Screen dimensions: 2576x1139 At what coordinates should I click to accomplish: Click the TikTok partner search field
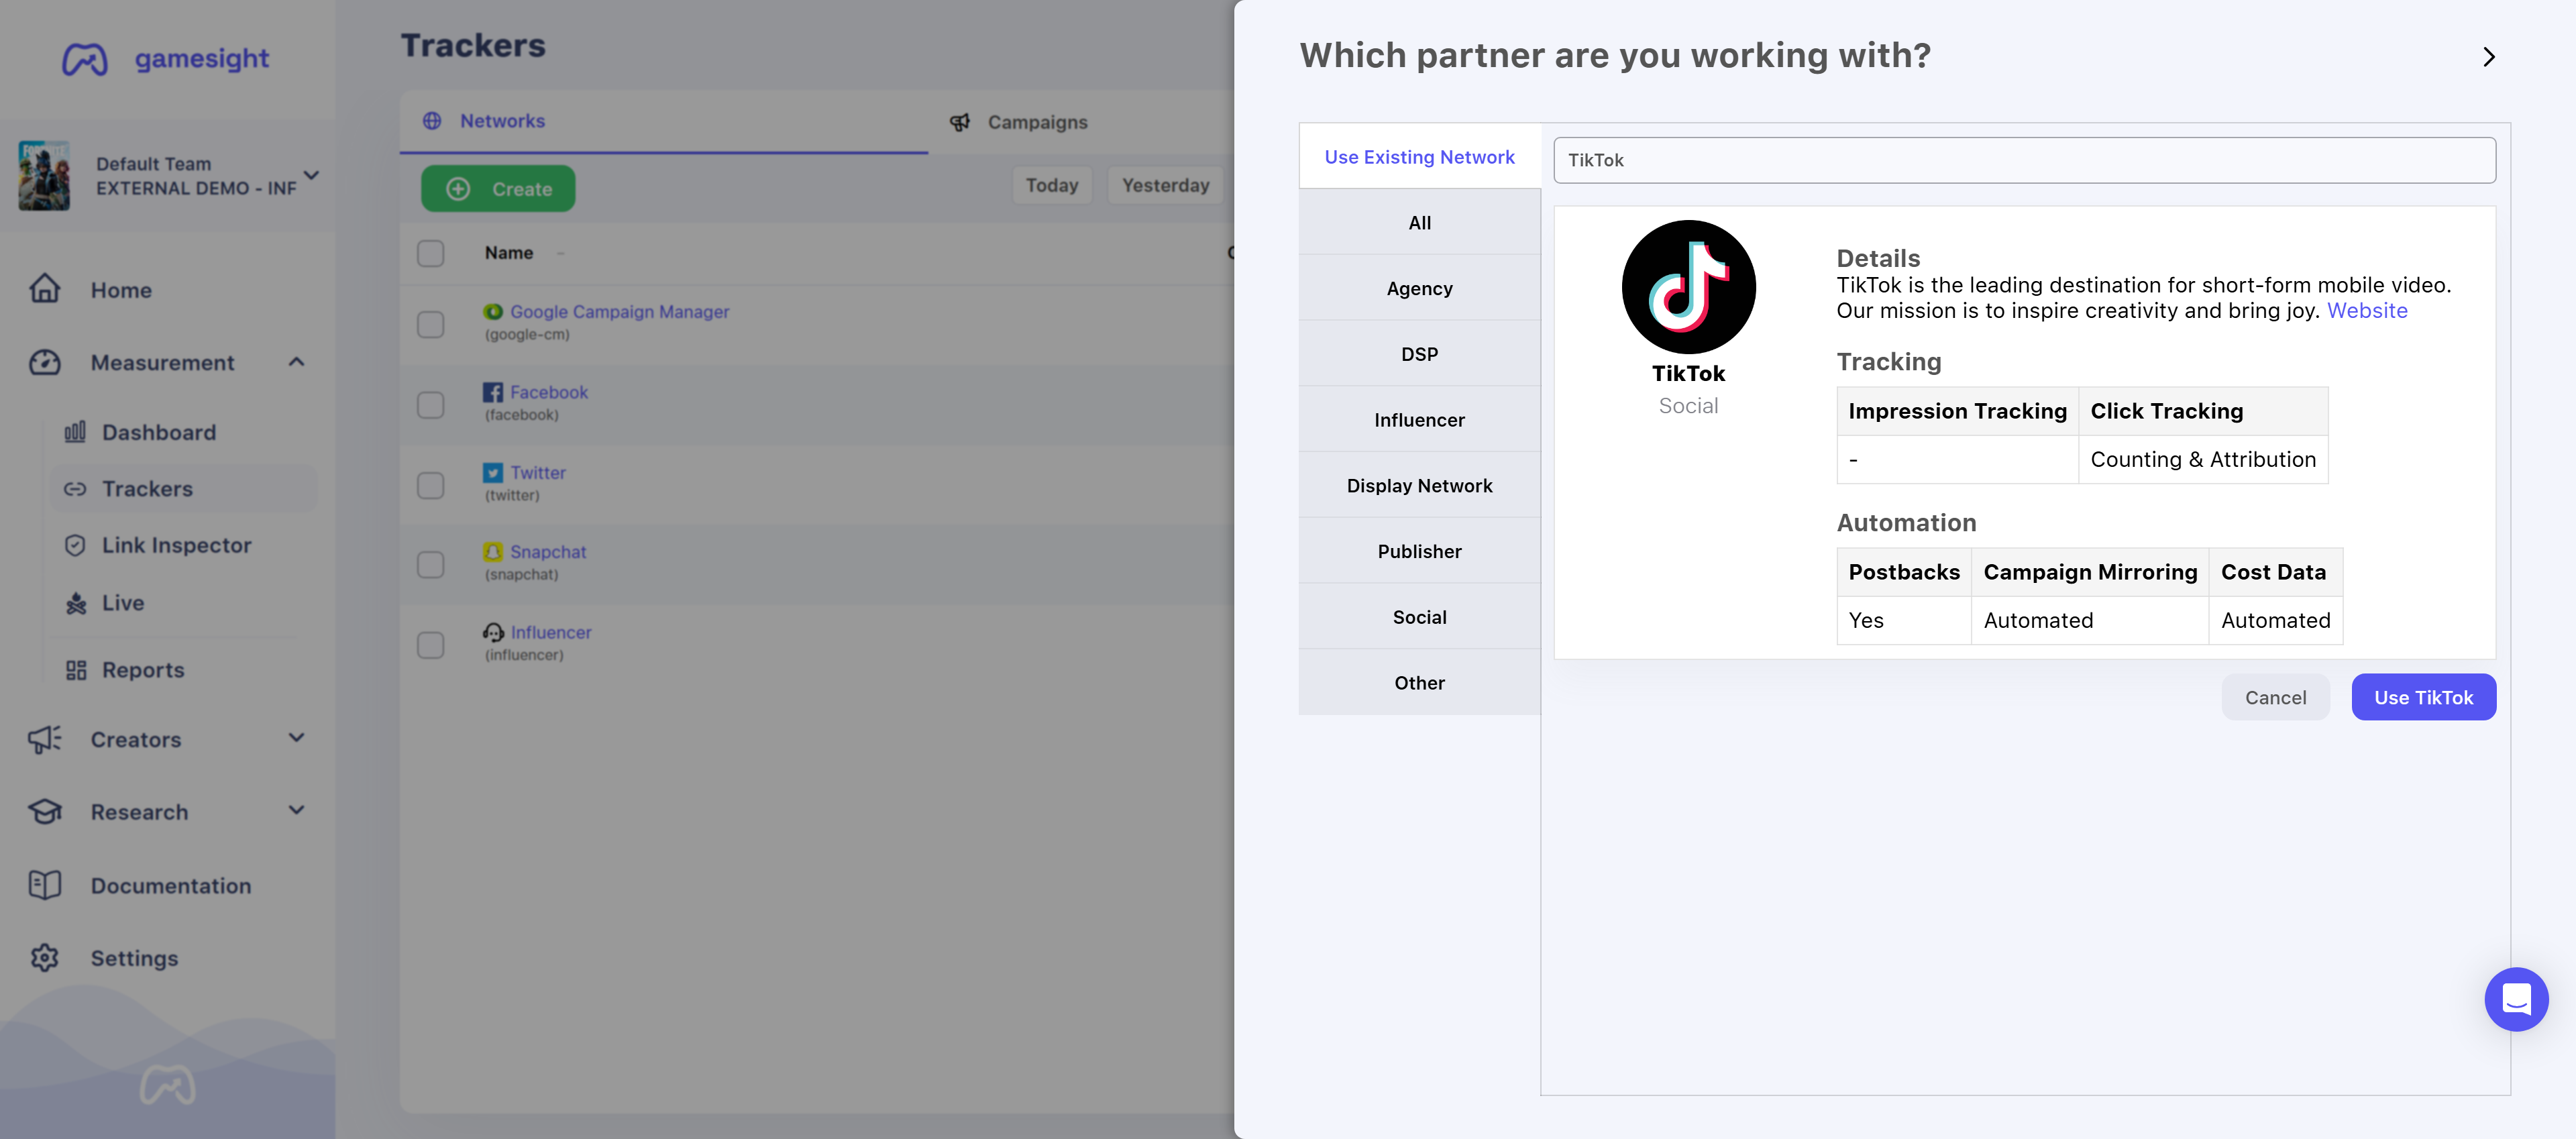[2024, 160]
